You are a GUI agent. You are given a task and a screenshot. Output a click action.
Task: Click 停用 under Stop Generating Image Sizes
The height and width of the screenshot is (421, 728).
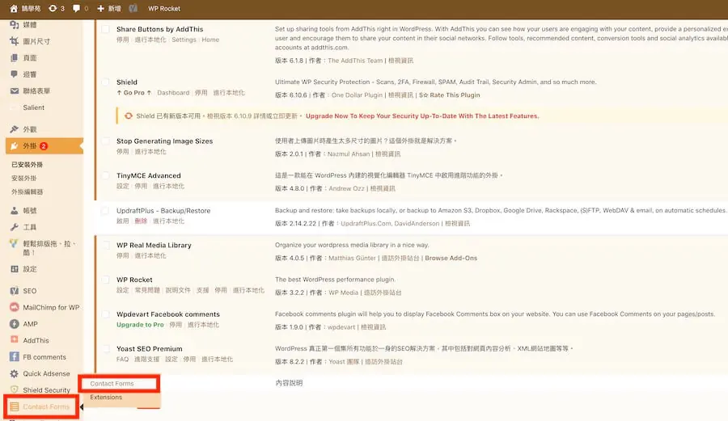point(123,152)
